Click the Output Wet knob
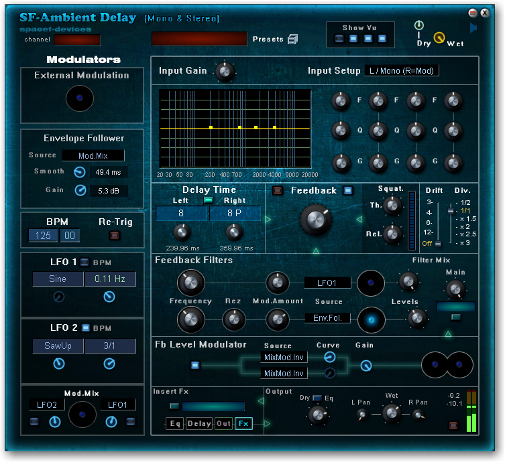This screenshot has width=505, height=462. 391,412
